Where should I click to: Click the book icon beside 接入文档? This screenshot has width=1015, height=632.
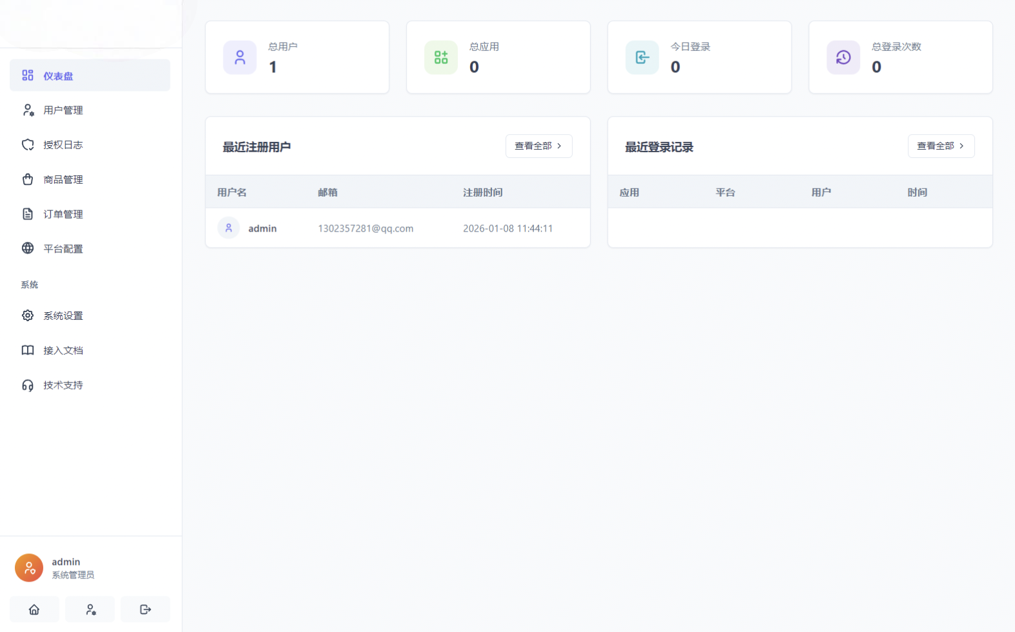coord(28,350)
